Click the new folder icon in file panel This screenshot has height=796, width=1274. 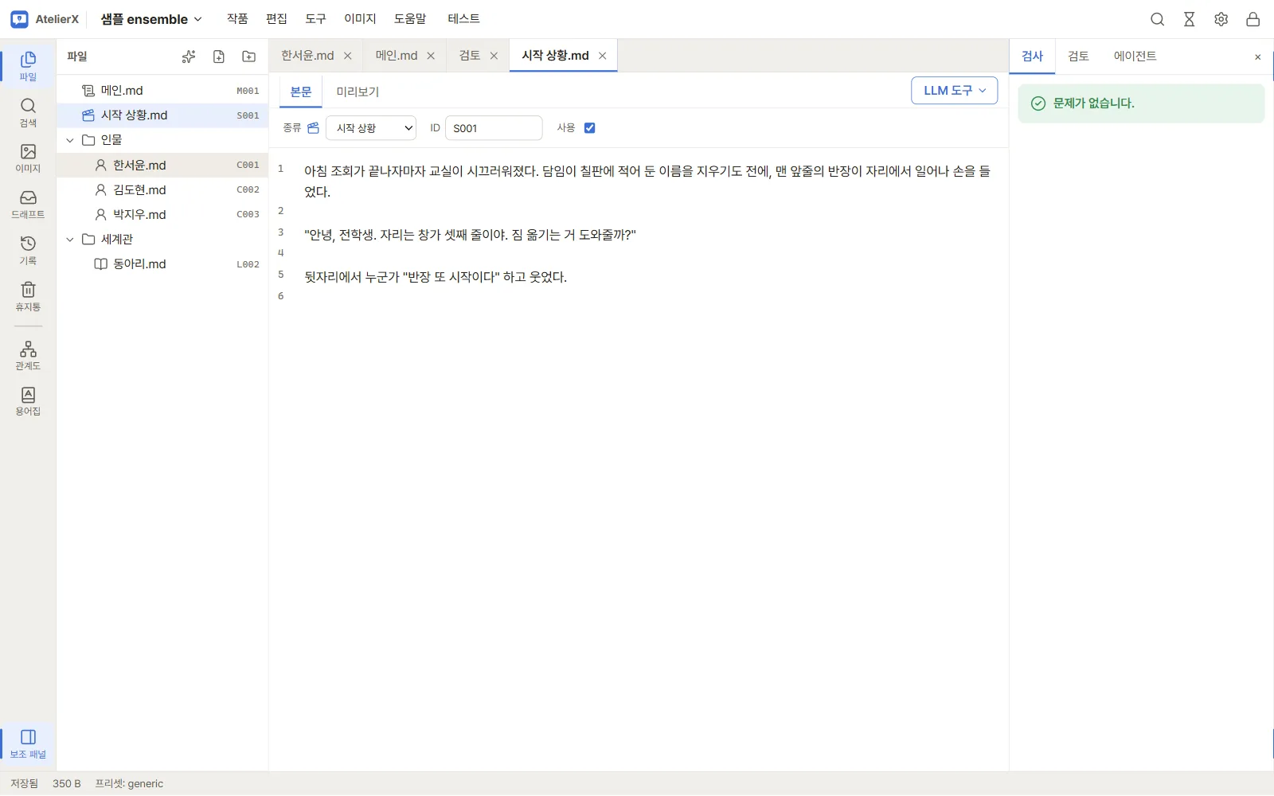coord(249,57)
